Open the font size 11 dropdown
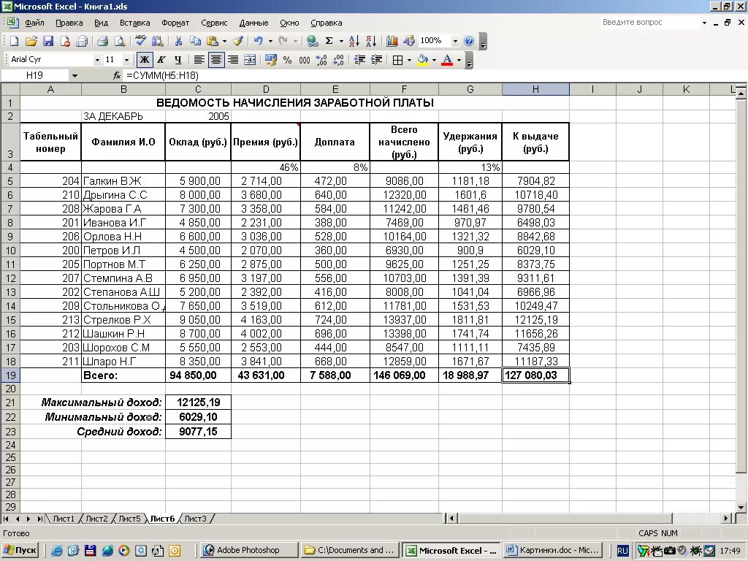The height and width of the screenshot is (561, 748). coord(126,60)
